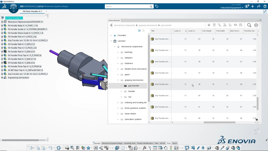Select the Fill Neck Handler A.1 document tab
This screenshot has width=268, height=151.
point(32,11)
